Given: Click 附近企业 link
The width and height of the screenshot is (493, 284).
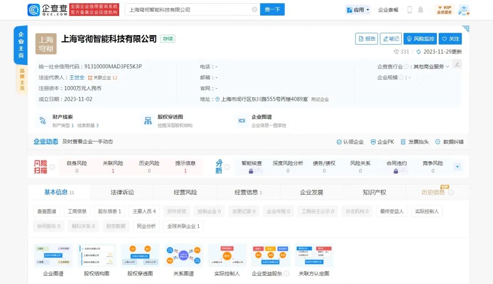Looking at the screenshot, I should pyautogui.click(x=320, y=99).
